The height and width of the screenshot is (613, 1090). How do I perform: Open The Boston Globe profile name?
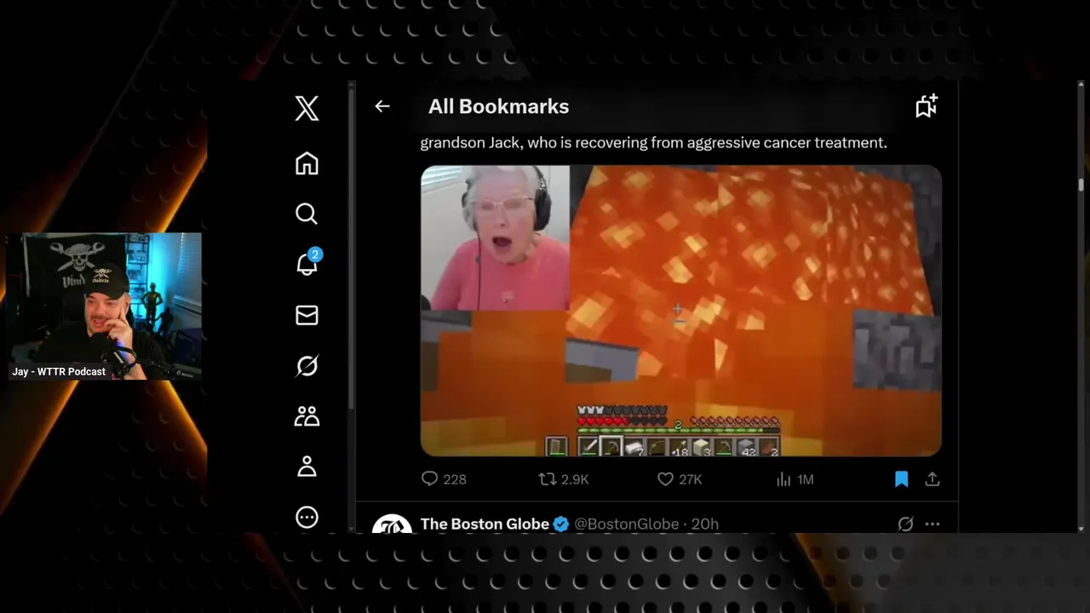click(485, 524)
